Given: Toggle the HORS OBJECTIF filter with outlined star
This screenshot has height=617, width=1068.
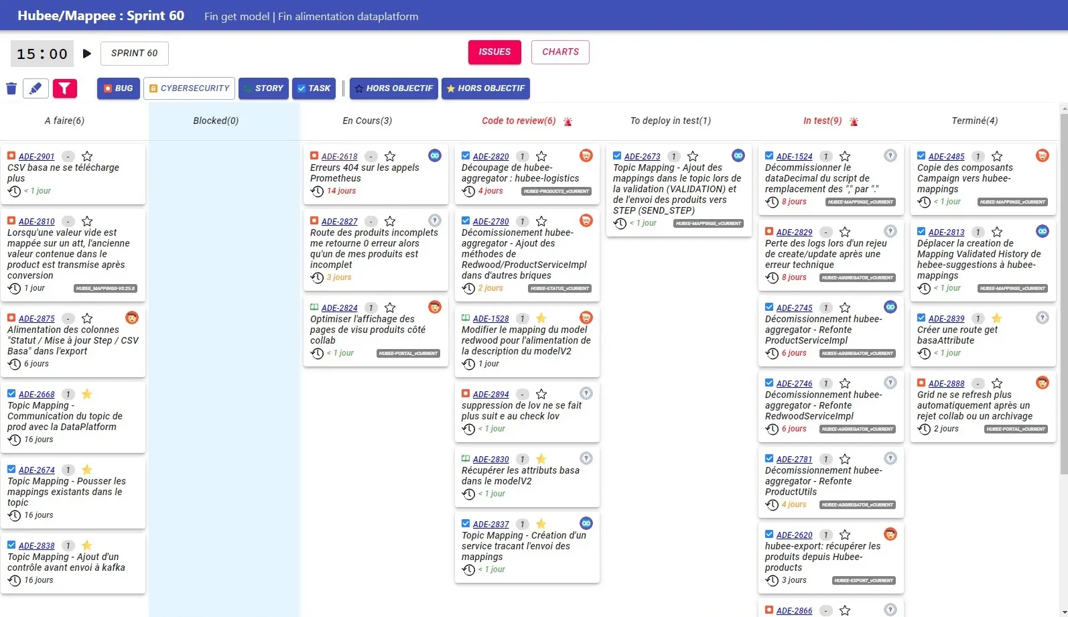Looking at the screenshot, I should pos(394,88).
